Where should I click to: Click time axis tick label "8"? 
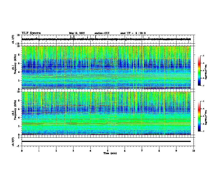[159, 151]
